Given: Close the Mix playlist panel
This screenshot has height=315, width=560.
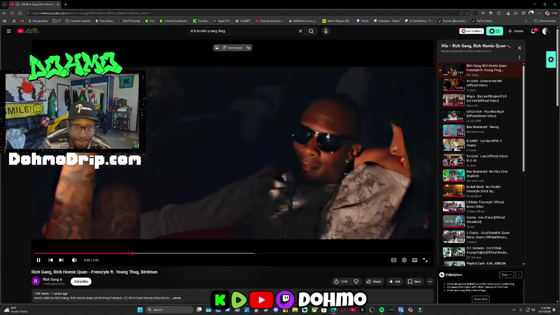Looking at the screenshot, I should click(x=519, y=48).
